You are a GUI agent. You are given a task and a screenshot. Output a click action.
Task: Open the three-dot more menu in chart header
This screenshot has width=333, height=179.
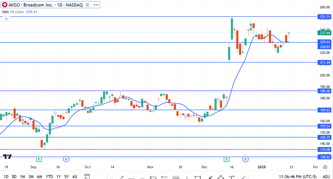[96, 5]
